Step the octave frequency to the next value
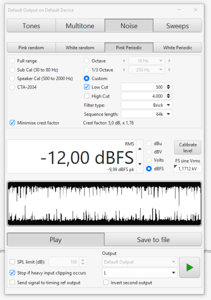This screenshot has width=211, height=300. [x=169, y=61]
